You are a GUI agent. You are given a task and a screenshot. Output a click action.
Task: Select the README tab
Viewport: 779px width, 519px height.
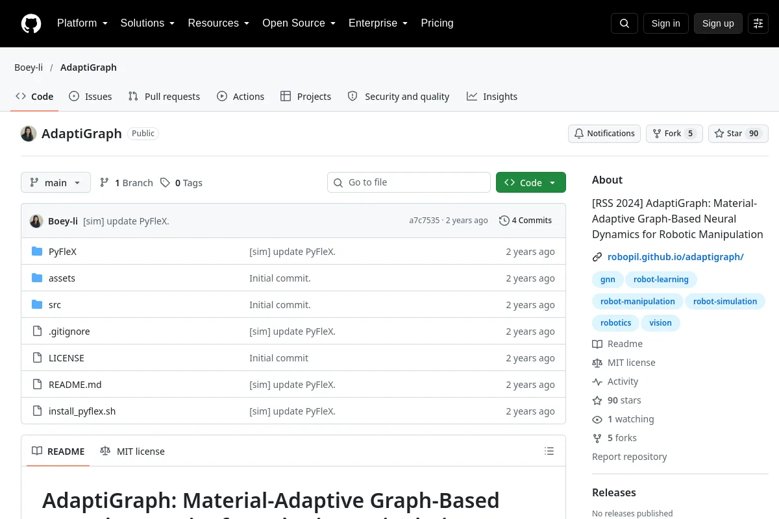coord(58,451)
